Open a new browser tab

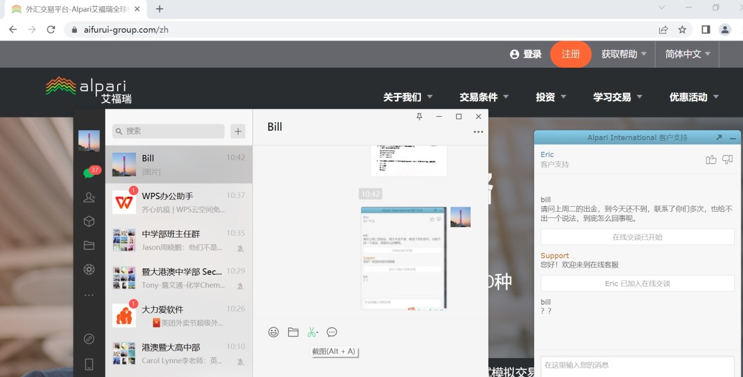[159, 9]
